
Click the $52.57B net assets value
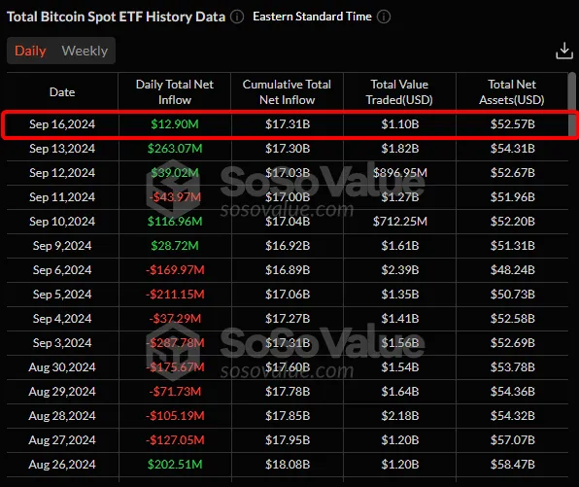513,124
